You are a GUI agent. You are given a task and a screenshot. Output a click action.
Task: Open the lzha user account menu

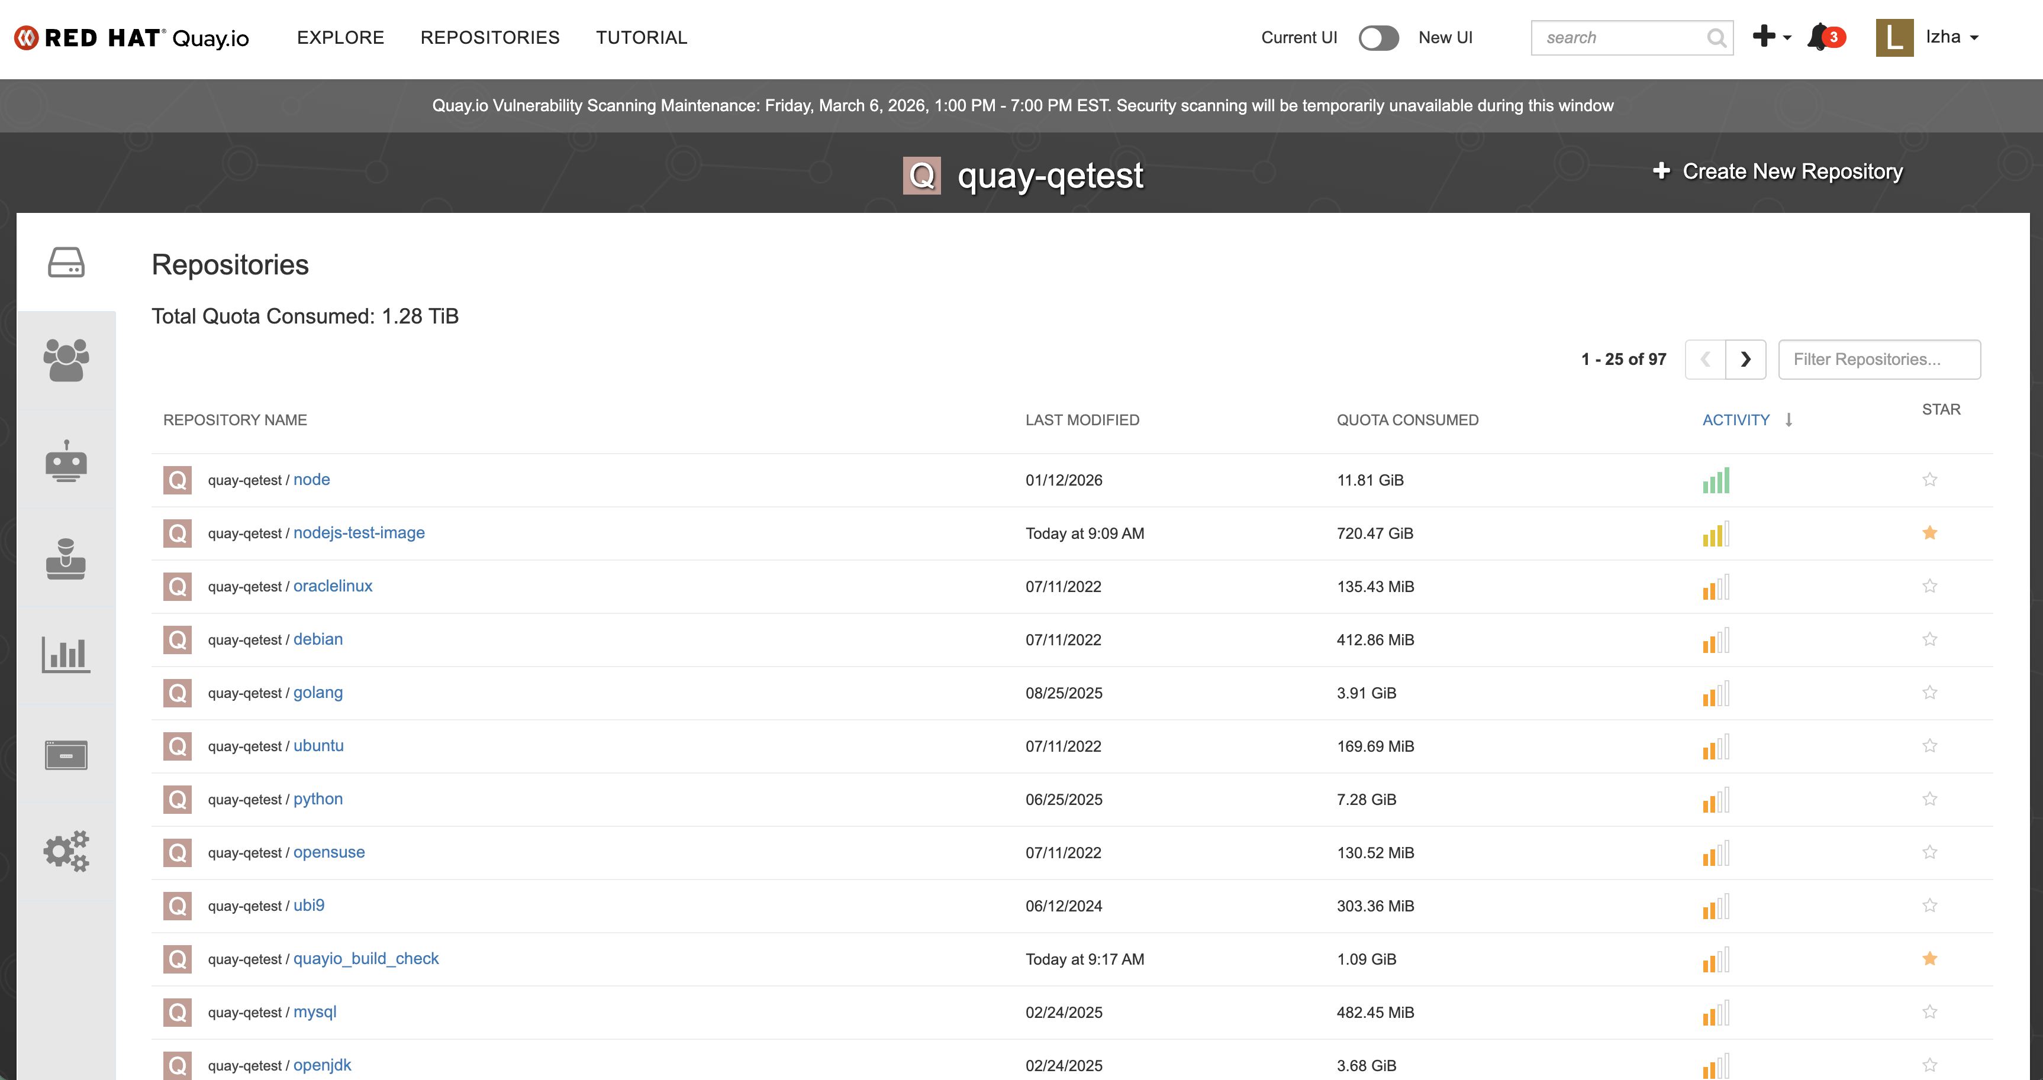point(1928,37)
